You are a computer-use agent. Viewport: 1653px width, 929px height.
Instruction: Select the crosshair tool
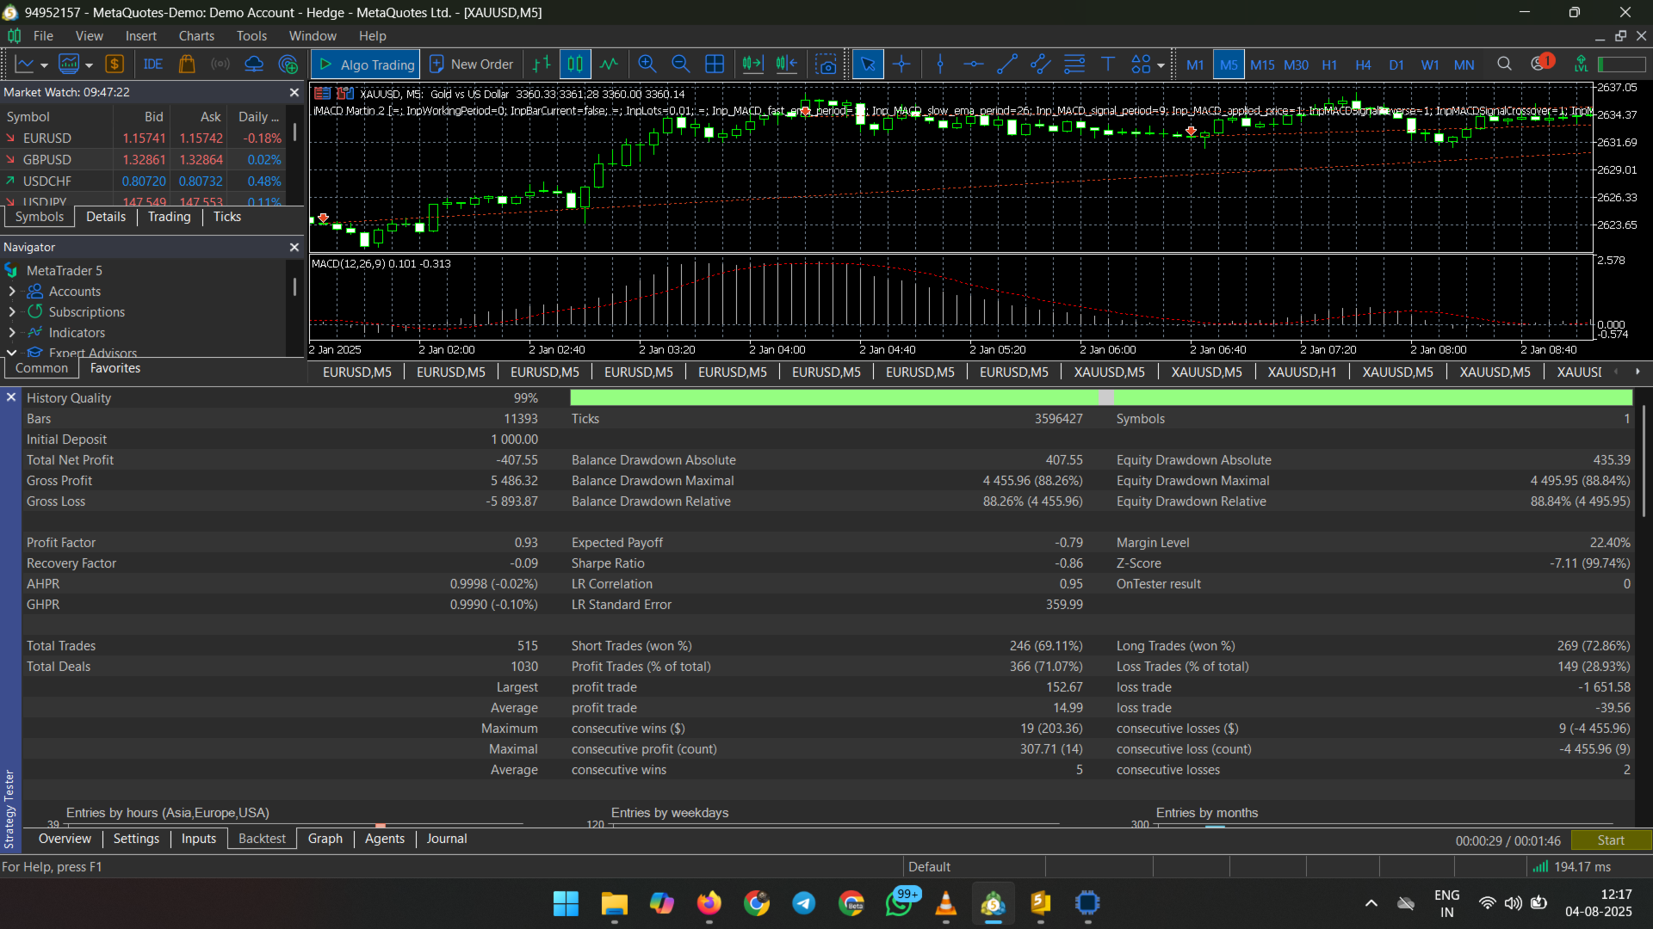[x=901, y=65]
